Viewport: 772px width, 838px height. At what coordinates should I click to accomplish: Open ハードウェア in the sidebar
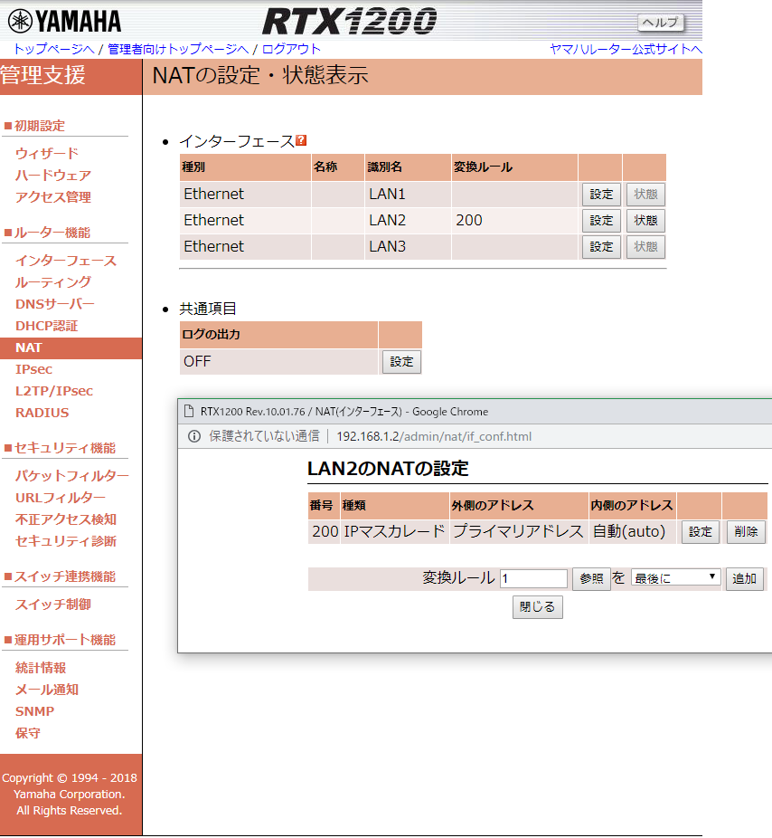tap(53, 176)
